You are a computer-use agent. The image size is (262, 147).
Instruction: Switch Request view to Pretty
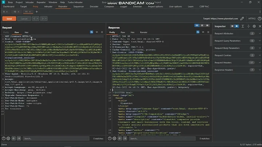click(6, 32)
